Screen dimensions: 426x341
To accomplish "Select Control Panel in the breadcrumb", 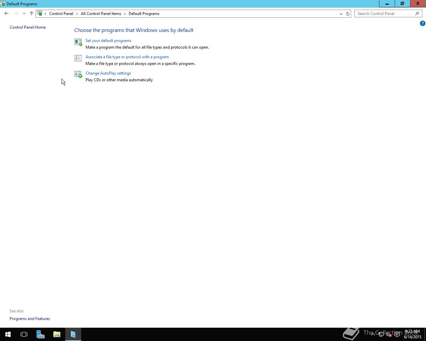I will (x=61, y=14).
